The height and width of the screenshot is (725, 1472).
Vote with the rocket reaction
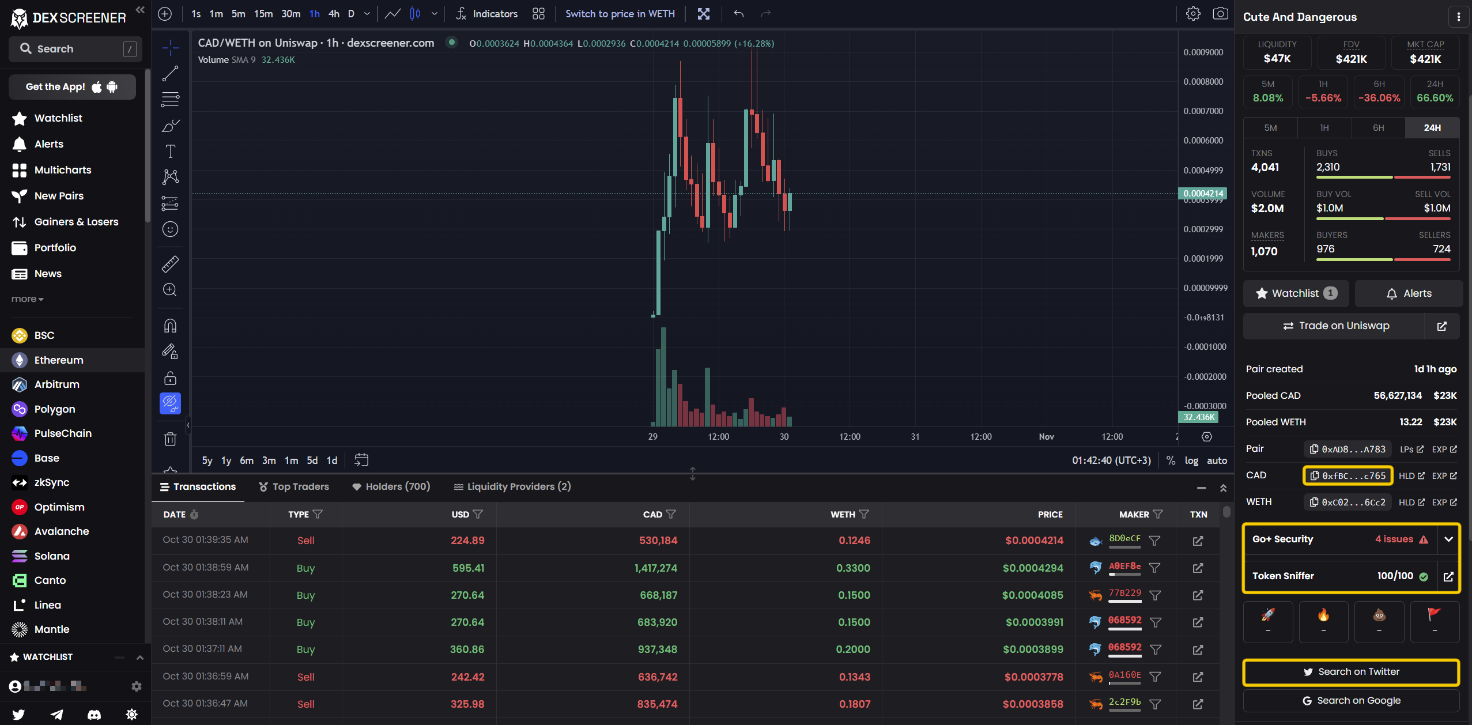1267,621
